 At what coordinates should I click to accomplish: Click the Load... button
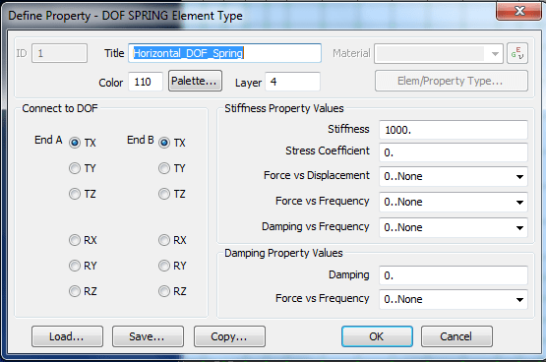click(x=67, y=336)
